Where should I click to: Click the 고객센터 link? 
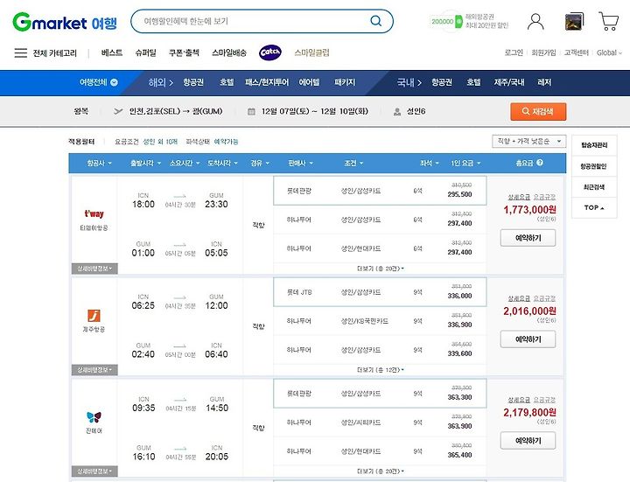tap(576, 52)
